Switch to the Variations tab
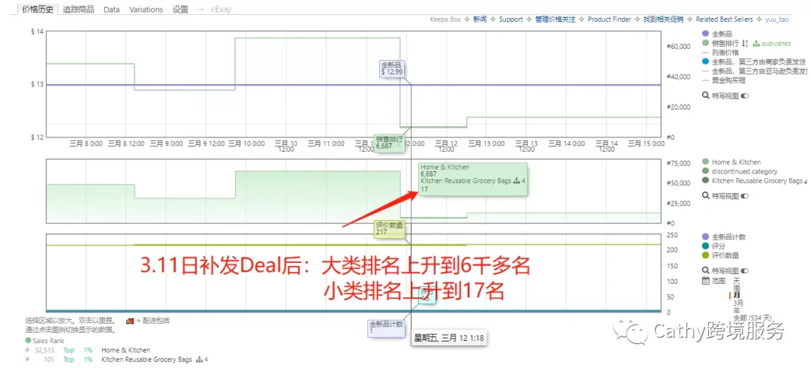This screenshot has width=811, height=368. coord(146,9)
